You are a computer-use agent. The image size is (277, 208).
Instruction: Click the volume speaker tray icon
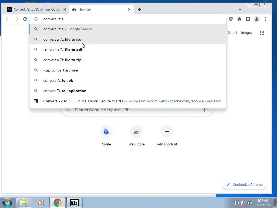pyautogui.click(x=250, y=203)
